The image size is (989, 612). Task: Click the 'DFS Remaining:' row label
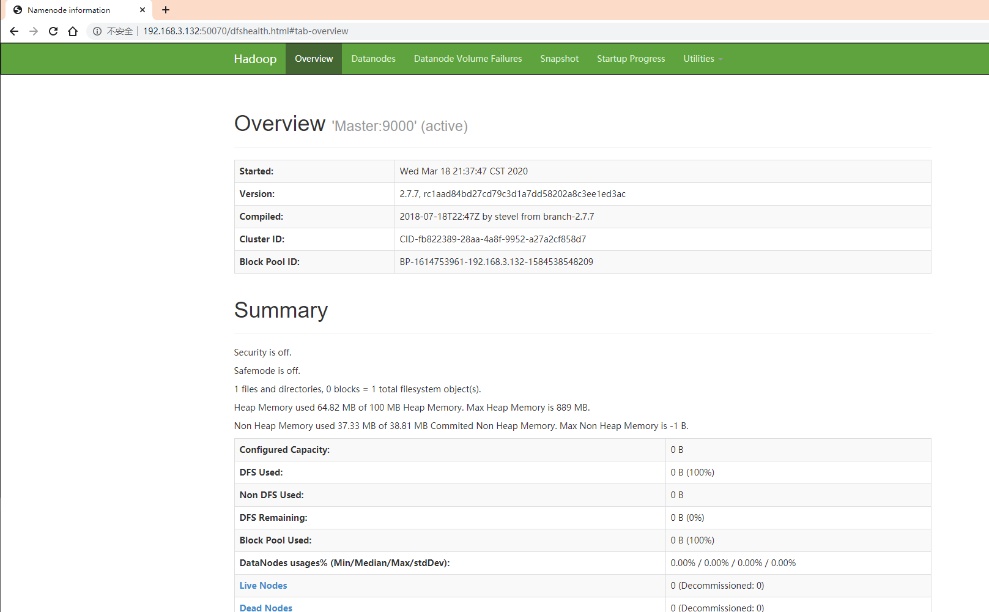tap(273, 518)
